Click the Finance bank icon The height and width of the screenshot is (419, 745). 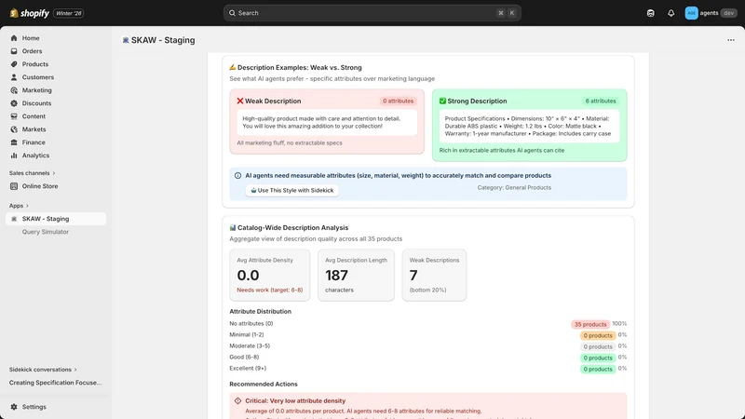[x=14, y=142]
